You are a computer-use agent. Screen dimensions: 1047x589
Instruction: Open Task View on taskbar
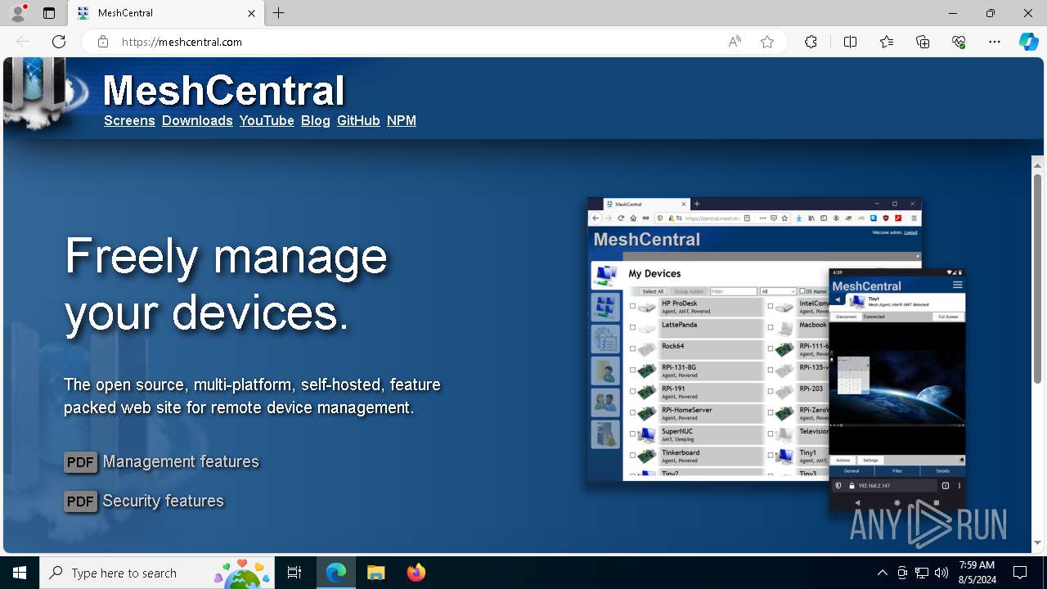[x=294, y=573]
